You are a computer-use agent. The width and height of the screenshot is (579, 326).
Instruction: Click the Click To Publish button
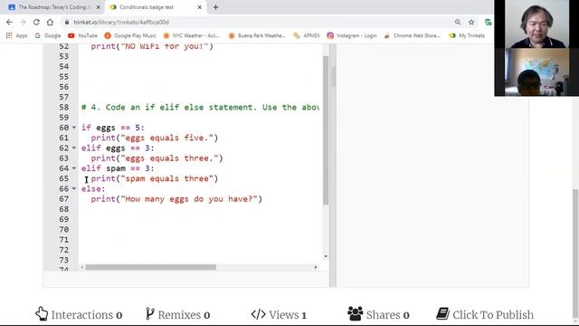click(x=485, y=314)
